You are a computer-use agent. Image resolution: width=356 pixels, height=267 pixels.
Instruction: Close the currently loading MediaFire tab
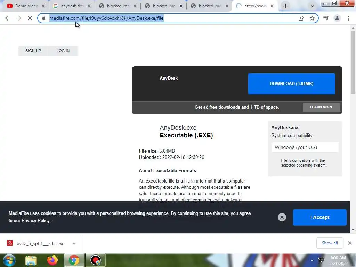tap(272, 6)
